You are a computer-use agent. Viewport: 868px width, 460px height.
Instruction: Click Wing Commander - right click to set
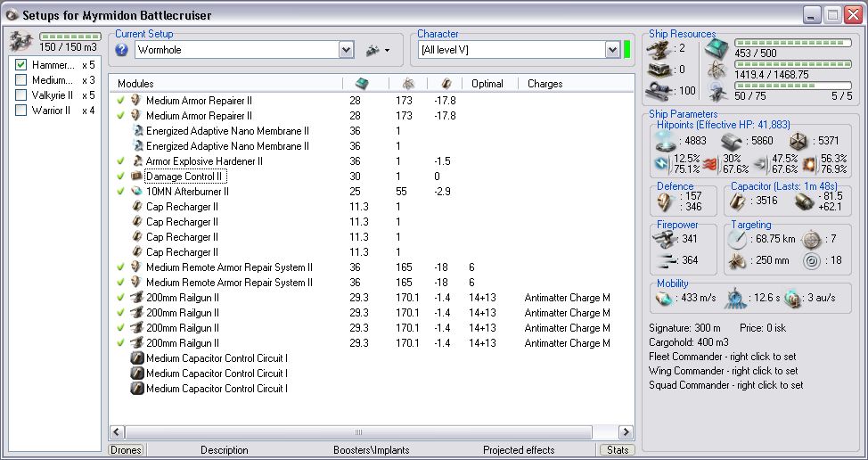(x=724, y=371)
